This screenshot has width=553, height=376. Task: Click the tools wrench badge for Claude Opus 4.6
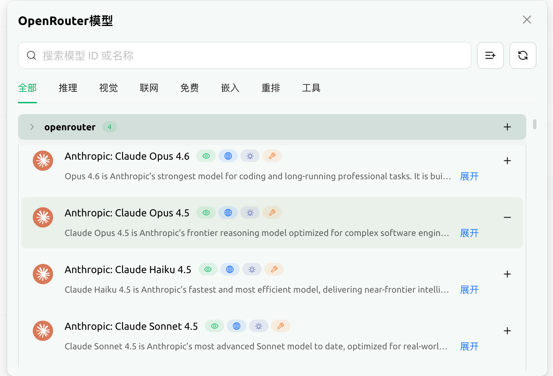[272, 156]
